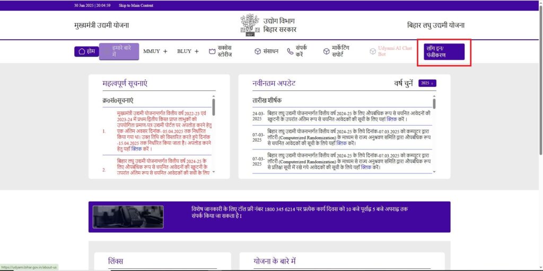Click Skip to Main Content link
Viewport: 543px width, 271px height.
(136, 5)
